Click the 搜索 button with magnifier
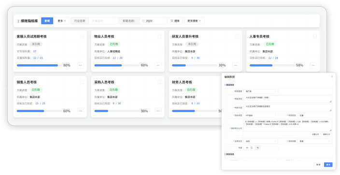This screenshot has height=175, width=340. pos(175,21)
